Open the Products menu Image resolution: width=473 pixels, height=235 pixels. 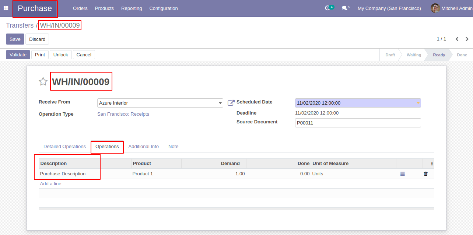coord(104,8)
